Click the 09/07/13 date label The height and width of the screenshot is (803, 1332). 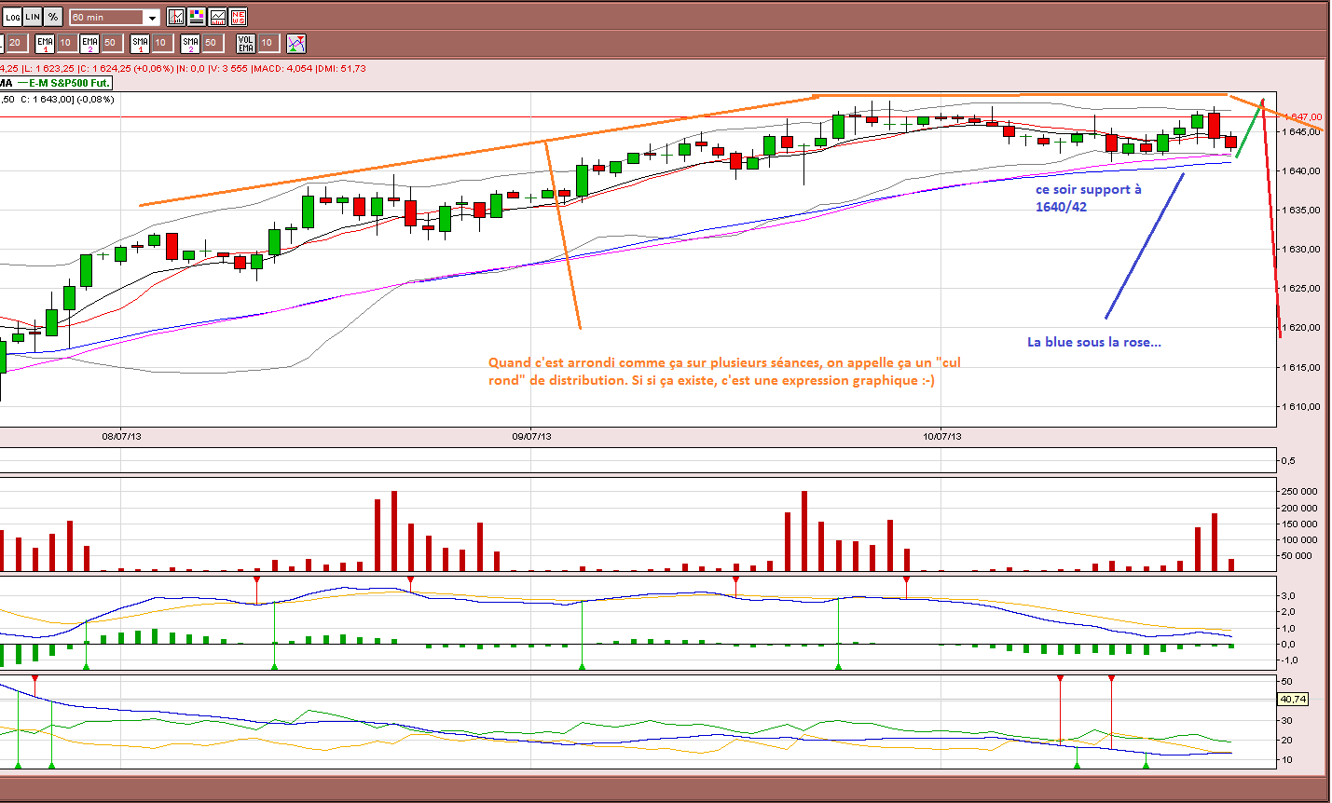[531, 436]
